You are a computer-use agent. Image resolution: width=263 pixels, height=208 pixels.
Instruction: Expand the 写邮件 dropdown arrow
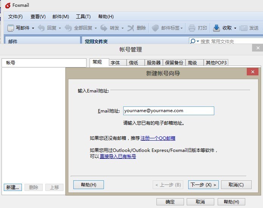(x=33, y=28)
